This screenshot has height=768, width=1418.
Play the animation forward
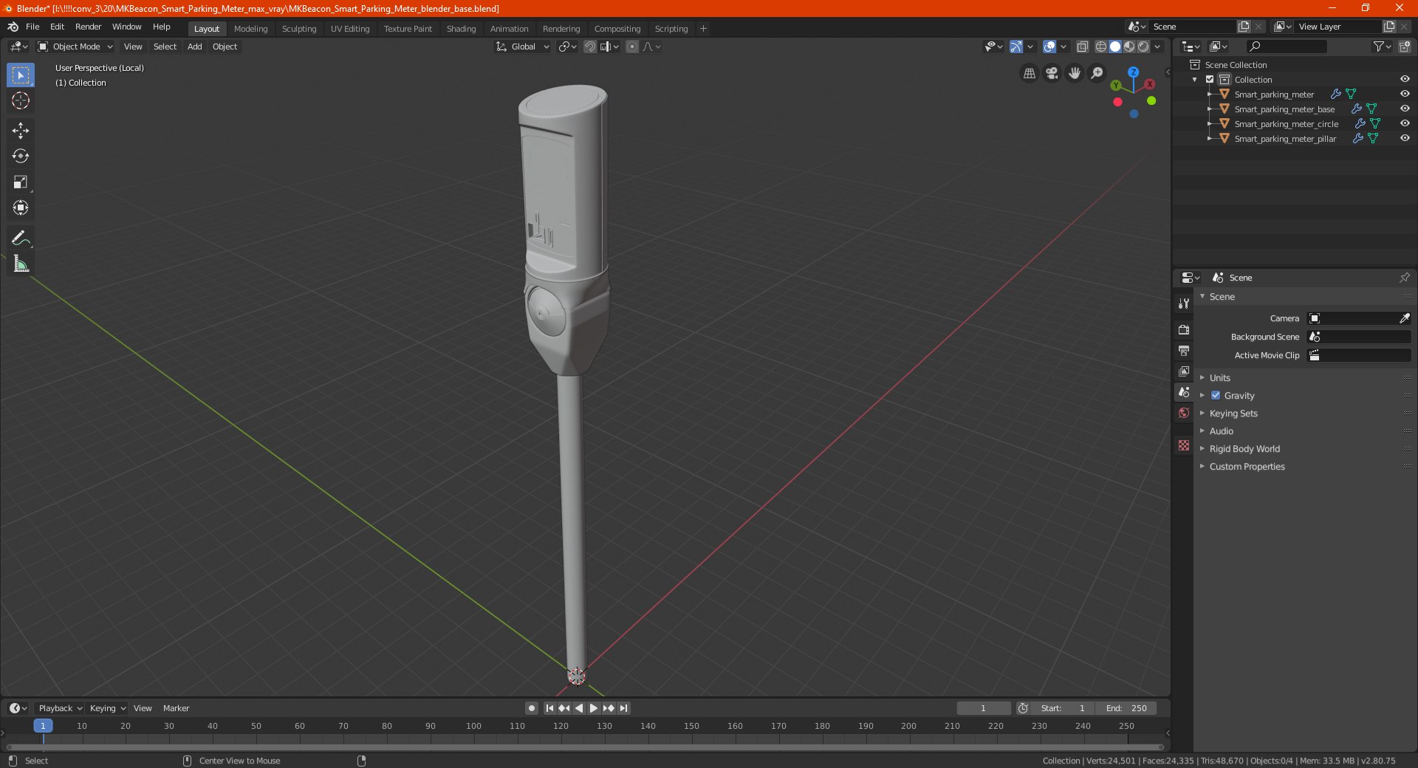pos(594,708)
